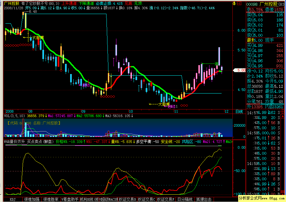Image resolution: width=286 pixels, height=202 pixels.
Task: Click the 卖4 ask row at 5.03
Action: 265,20
